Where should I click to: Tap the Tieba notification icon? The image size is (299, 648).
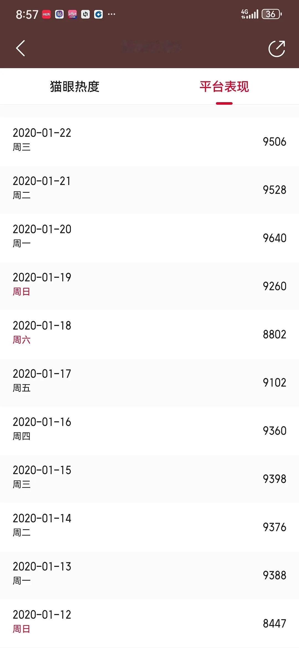(x=59, y=14)
